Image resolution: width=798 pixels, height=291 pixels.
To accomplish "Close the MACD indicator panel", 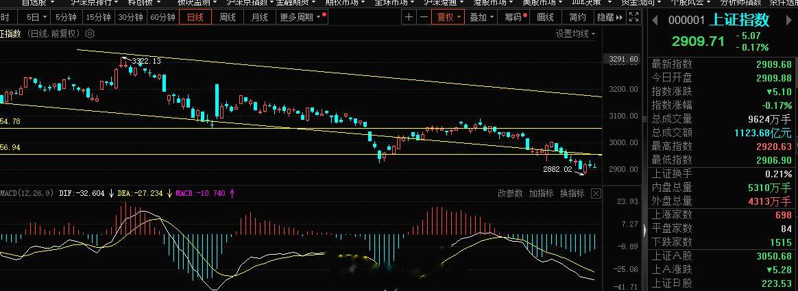I will tap(596, 194).
